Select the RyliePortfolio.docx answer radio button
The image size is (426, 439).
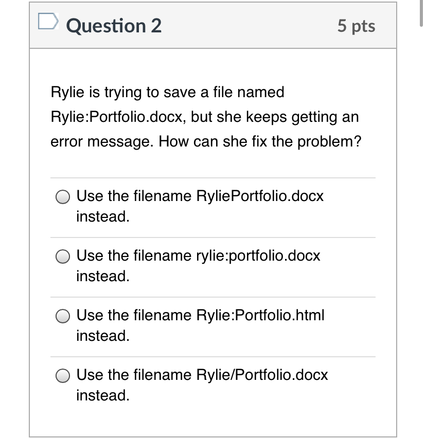click(x=62, y=196)
